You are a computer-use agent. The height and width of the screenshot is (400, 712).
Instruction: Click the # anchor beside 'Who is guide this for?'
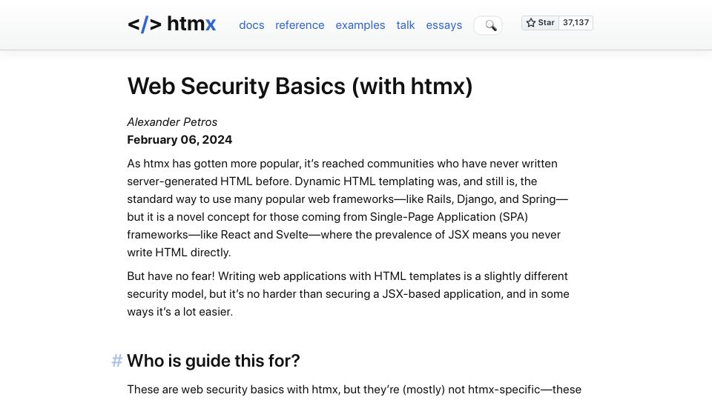[116, 361]
